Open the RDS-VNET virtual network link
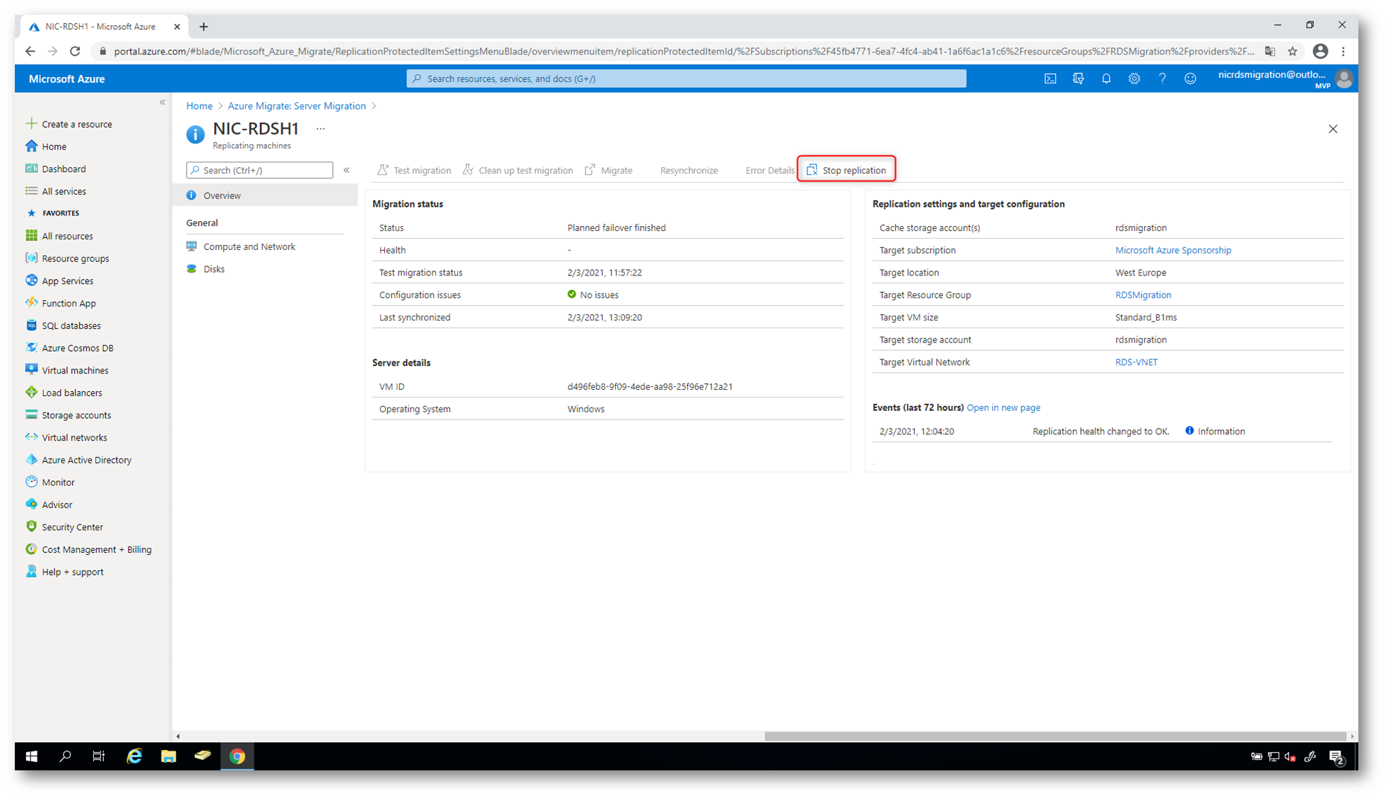The image size is (1388, 800). [x=1136, y=362]
